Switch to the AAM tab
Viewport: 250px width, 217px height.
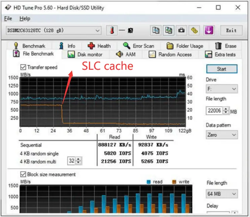[x=126, y=54]
